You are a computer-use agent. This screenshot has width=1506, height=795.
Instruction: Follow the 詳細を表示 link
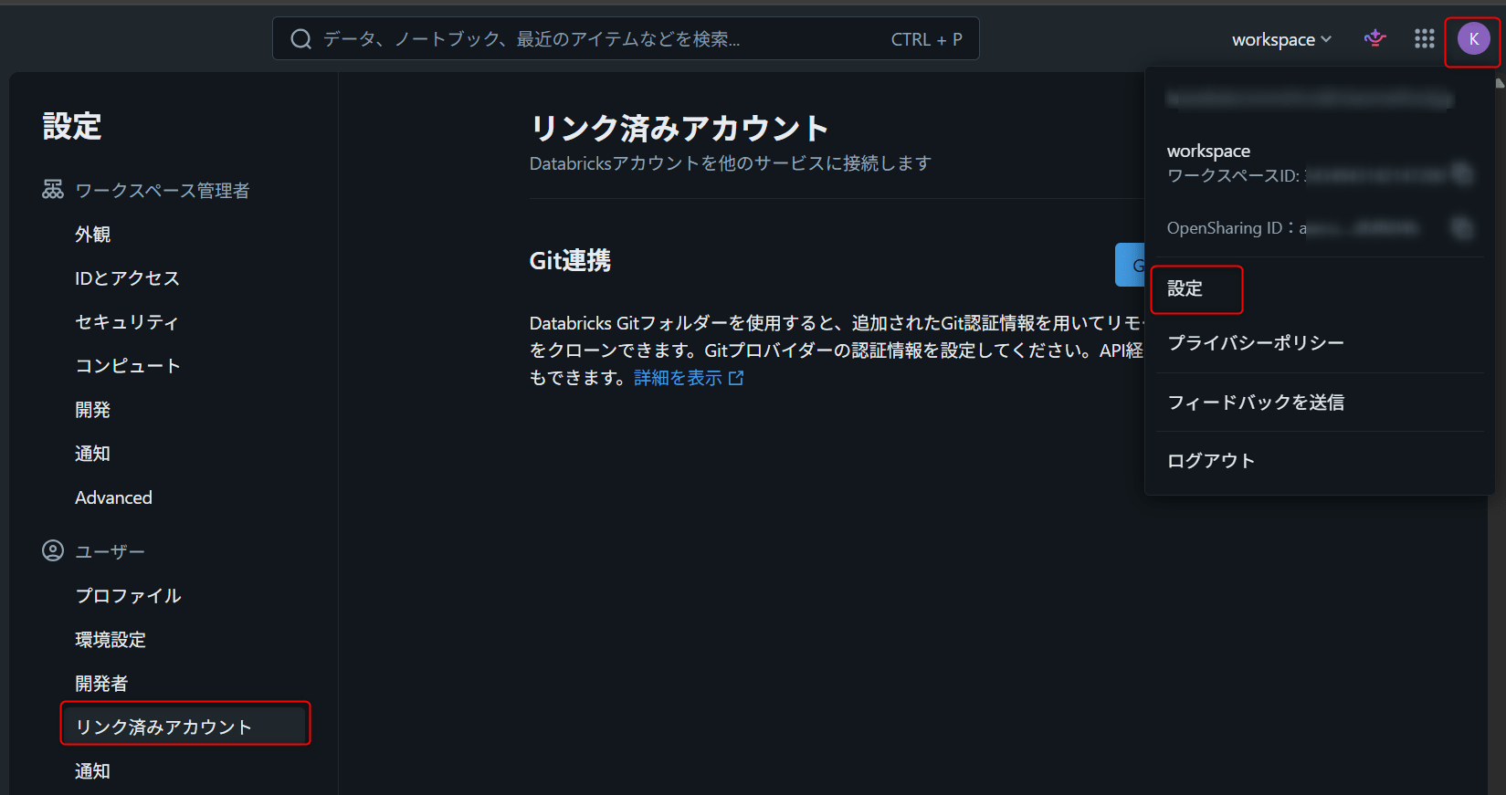pyautogui.click(x=689, y=378)
